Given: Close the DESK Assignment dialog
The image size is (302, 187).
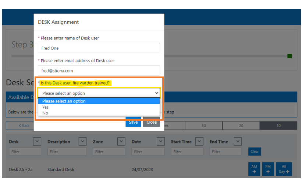Looking at the screenshot, I should tap(152, 122).
